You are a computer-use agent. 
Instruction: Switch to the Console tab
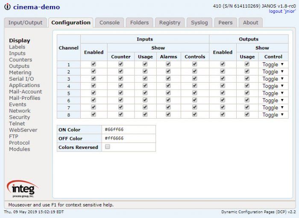click(109, 23)
